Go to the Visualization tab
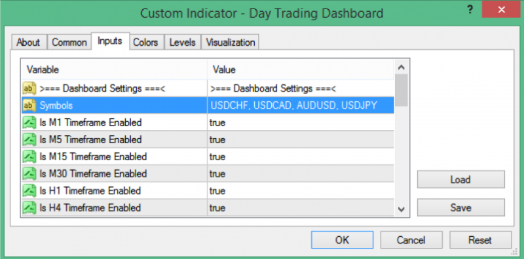The width and height of the screenshot is (524, 259). pos(231,43)
